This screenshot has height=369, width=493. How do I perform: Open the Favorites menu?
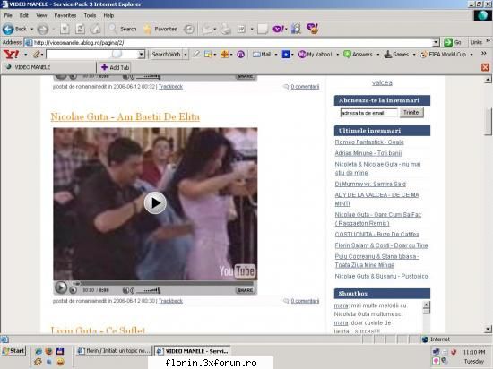coord(65,15)
